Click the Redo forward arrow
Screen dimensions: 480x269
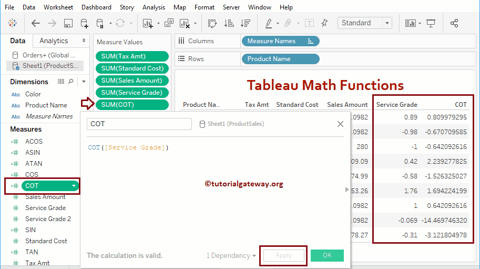[52, 23]
